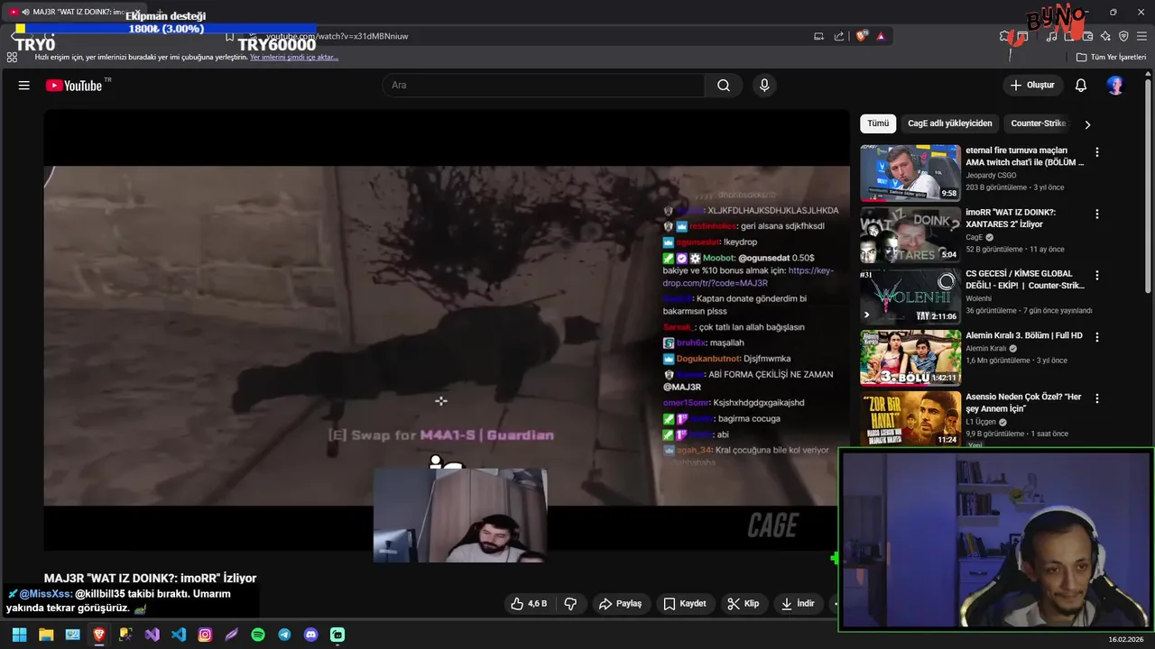Launch Visual Studio Code from taskbar
The height and width of the screenshot is (649, 1155).
coord(179,635)
